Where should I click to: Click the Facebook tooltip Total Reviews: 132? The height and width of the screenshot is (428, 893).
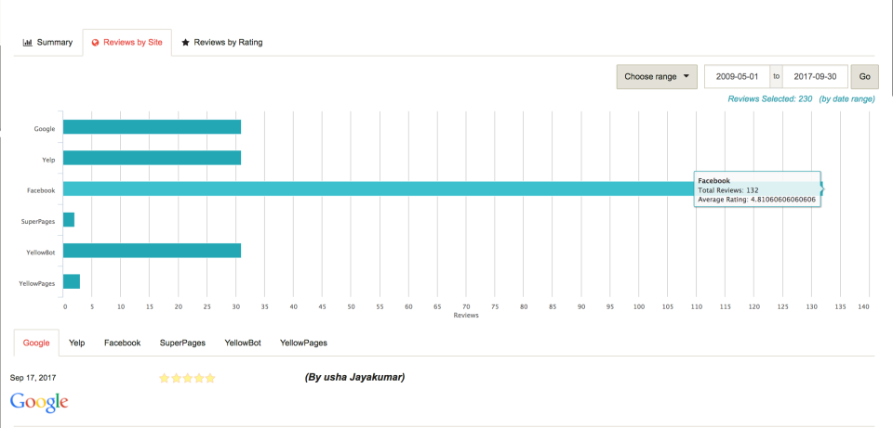[727, 190]
